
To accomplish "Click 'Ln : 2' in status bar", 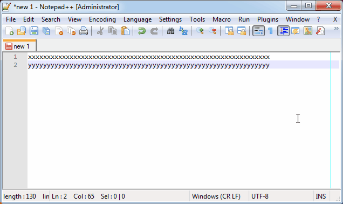I will 59,196.
